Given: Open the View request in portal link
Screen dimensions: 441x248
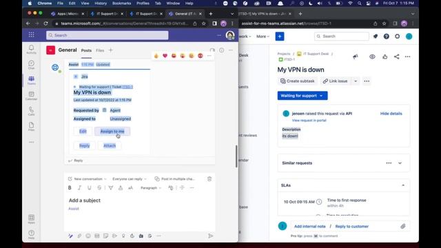Looking at the screenshot, I should [x=309, y=121].
